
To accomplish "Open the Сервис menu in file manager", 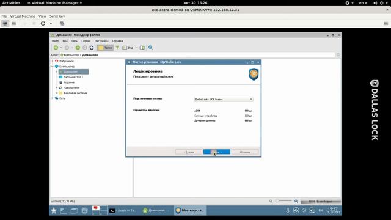I will coord(86,41).
